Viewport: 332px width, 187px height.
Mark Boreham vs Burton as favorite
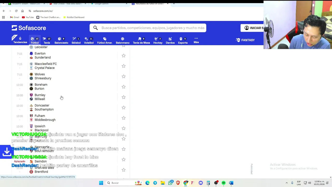(123, 87)
